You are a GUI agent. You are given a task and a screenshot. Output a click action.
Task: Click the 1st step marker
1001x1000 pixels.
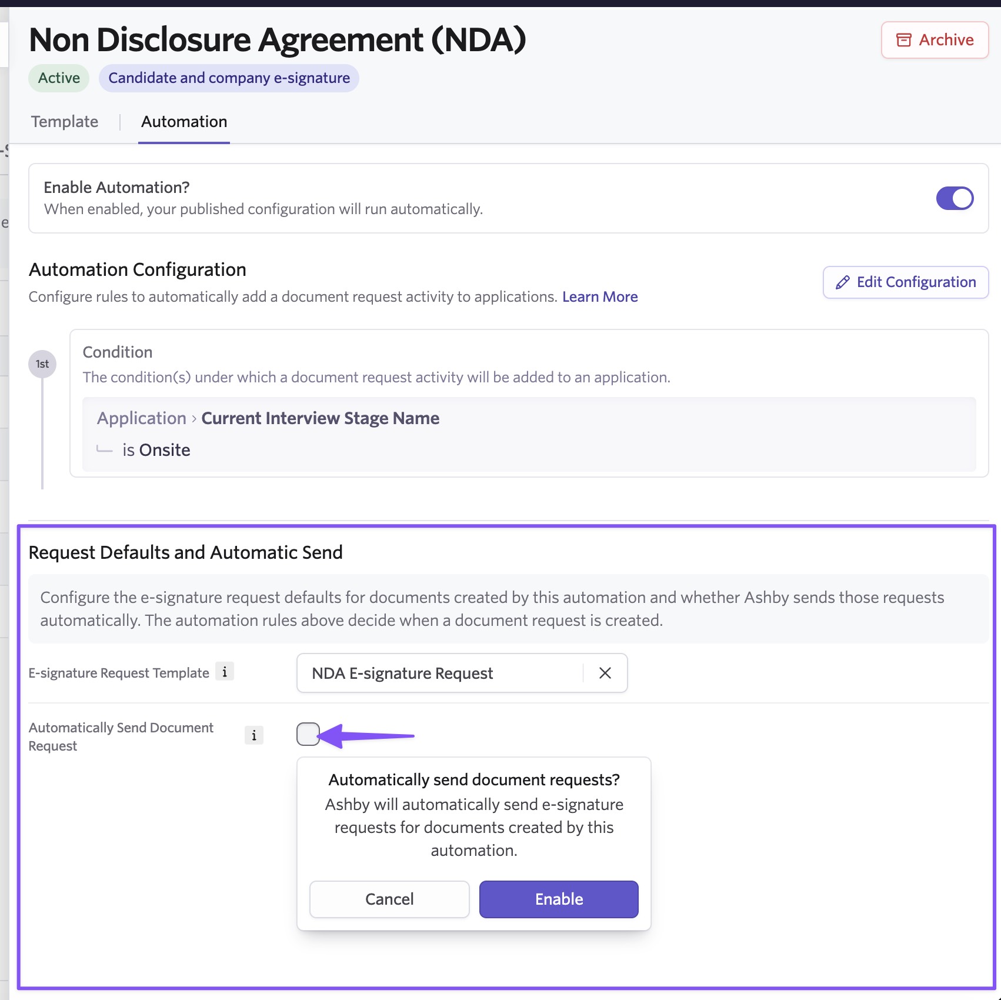coord(42,364)
